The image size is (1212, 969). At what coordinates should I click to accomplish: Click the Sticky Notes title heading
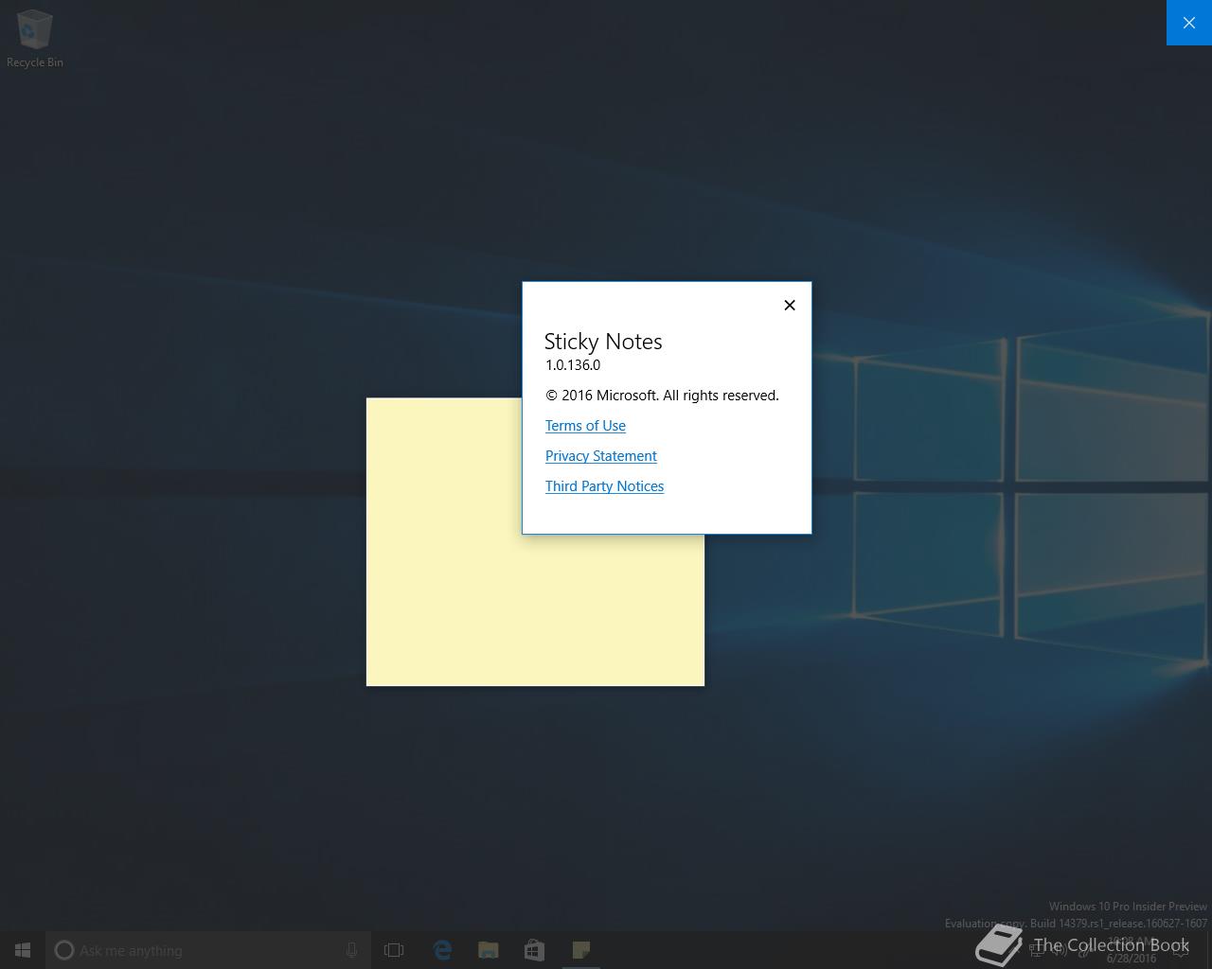coord(603,342)
